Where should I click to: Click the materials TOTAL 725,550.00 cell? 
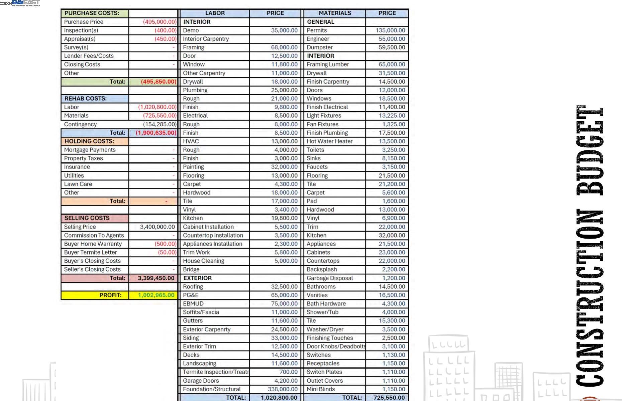pos(387,398)
